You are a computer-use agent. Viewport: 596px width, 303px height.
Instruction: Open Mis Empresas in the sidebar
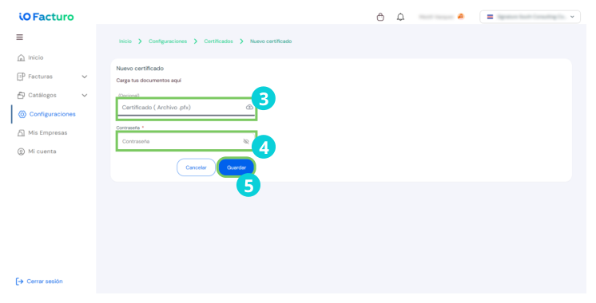47,132
